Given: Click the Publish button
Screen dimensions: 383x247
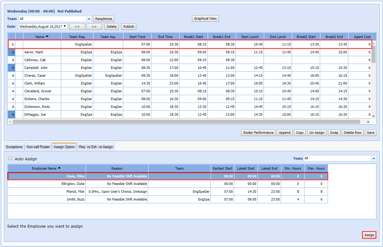Looking at the screenshot, I should tap(129, 27).
